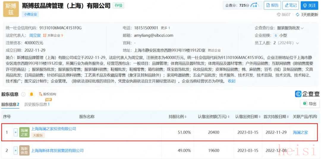This screenshot has width=321, height=159.
Task: Click the registered capital 40000万元 value
Action: (34, 43)
